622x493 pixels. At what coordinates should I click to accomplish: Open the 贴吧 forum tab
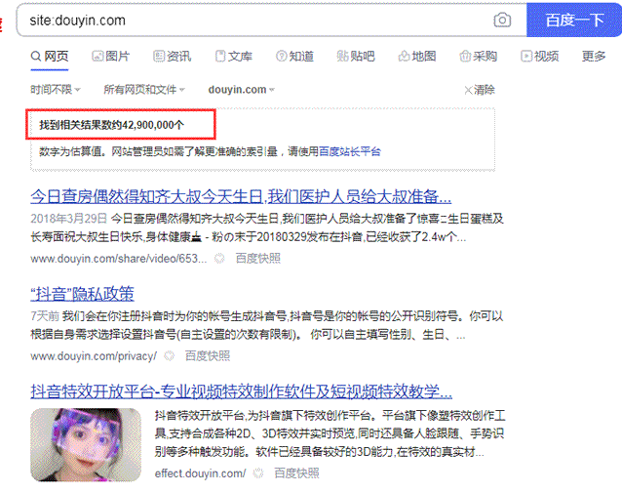click(355, 57)
